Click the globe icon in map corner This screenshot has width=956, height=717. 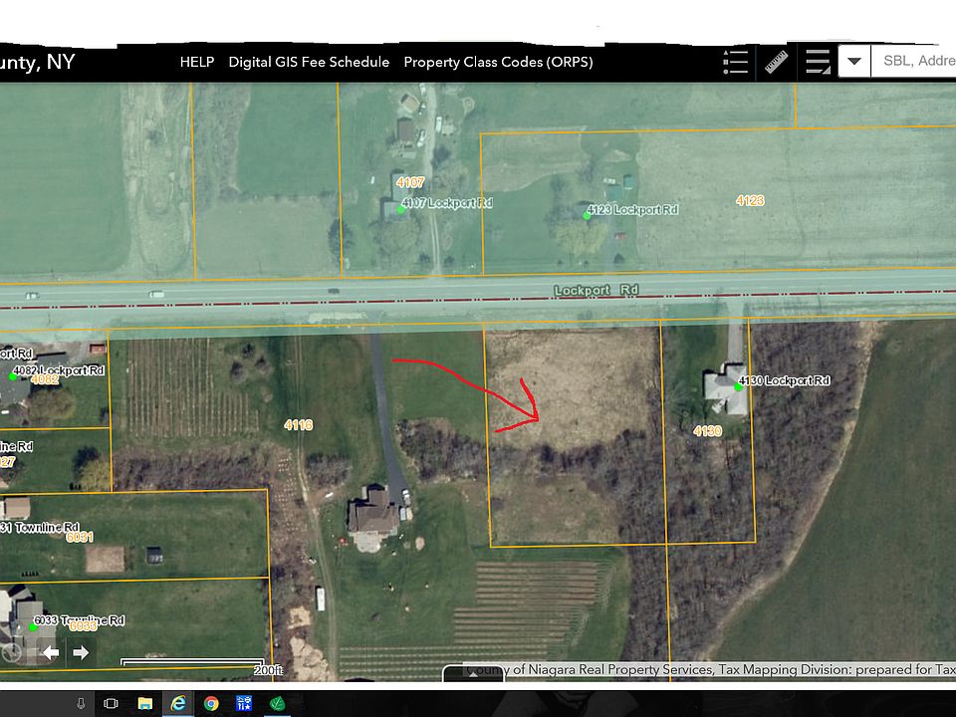click(x=12, y=653)
